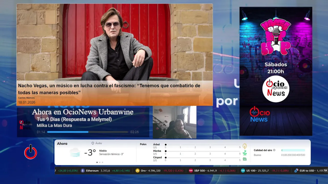The height and width of the screenshot is (184, 328).
Task: Click the OcioNews Urbanwine circular logo
Action: click(276, 89)
